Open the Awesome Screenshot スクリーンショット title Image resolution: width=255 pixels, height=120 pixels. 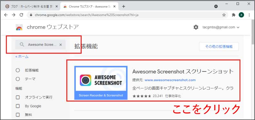tap(183, 72)
